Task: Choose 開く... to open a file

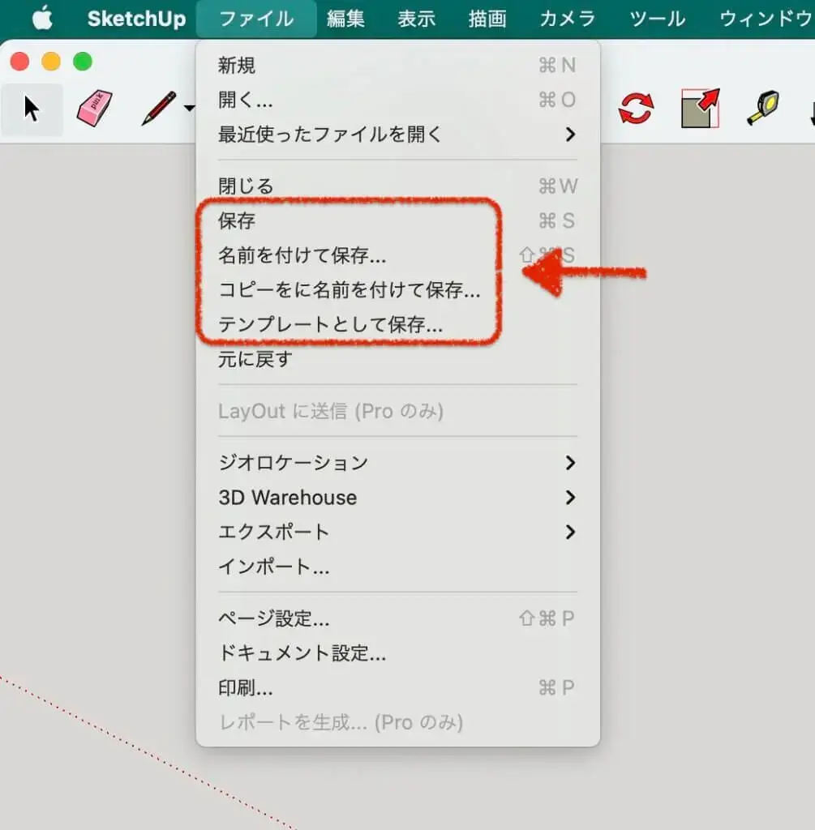Action: (x=397, y=100)
